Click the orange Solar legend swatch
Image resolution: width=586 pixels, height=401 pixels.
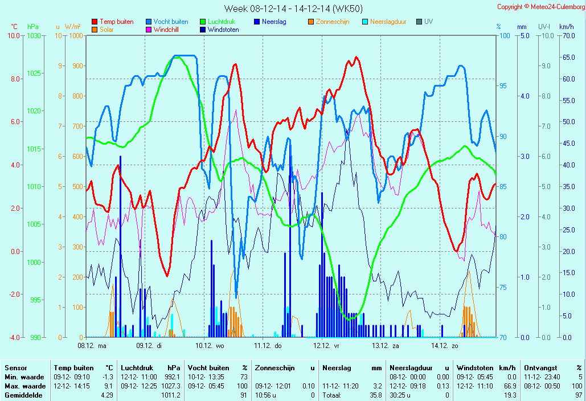(x=95, y=30)
